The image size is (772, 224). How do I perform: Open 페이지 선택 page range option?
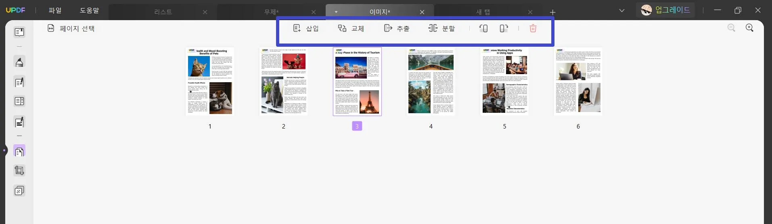71,28
